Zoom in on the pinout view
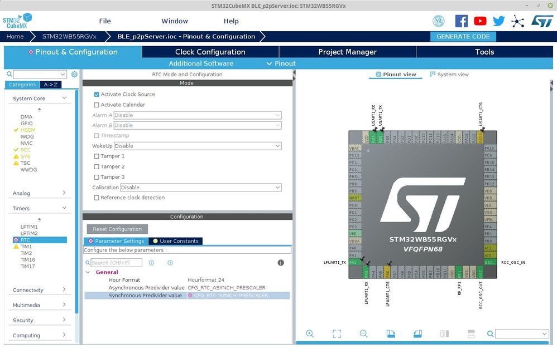This screenshot has width=557, height=349. point(310,334)
